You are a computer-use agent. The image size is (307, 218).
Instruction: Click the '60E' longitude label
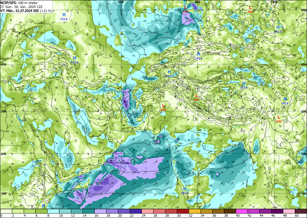click(x=121, y=2)
